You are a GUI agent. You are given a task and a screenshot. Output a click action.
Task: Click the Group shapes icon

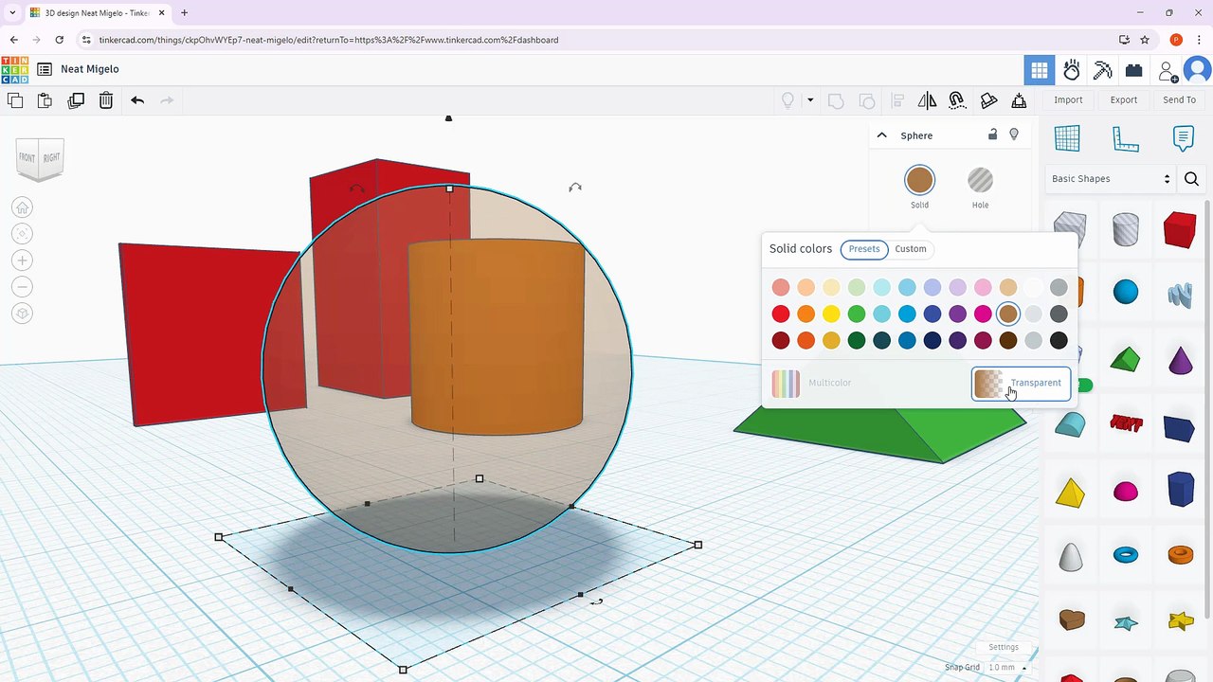point(836,100)
